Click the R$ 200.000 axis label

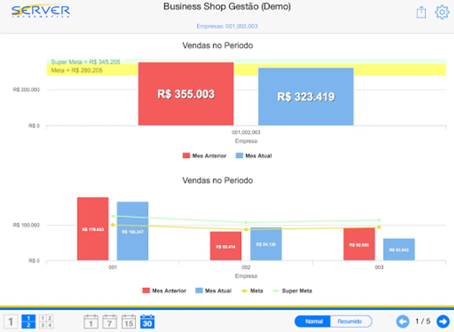(26, 90)
